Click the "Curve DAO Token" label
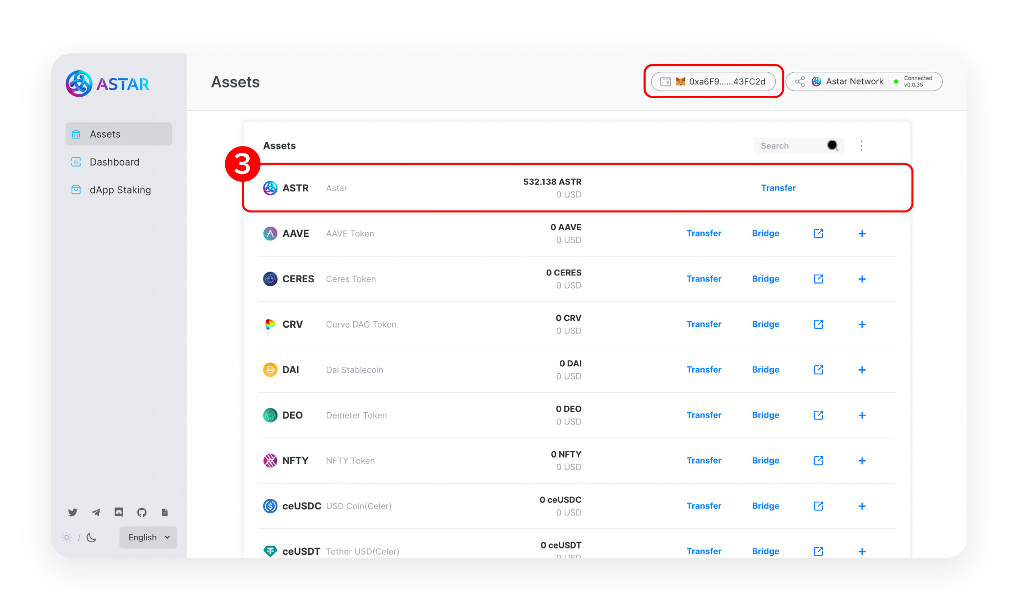Screen dimensions: 1018x611 click(361, 324)
